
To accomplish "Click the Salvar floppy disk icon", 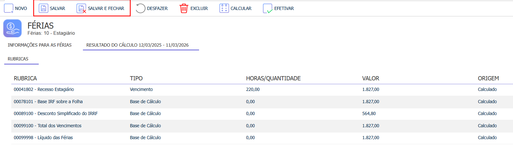I will [44, 8].
